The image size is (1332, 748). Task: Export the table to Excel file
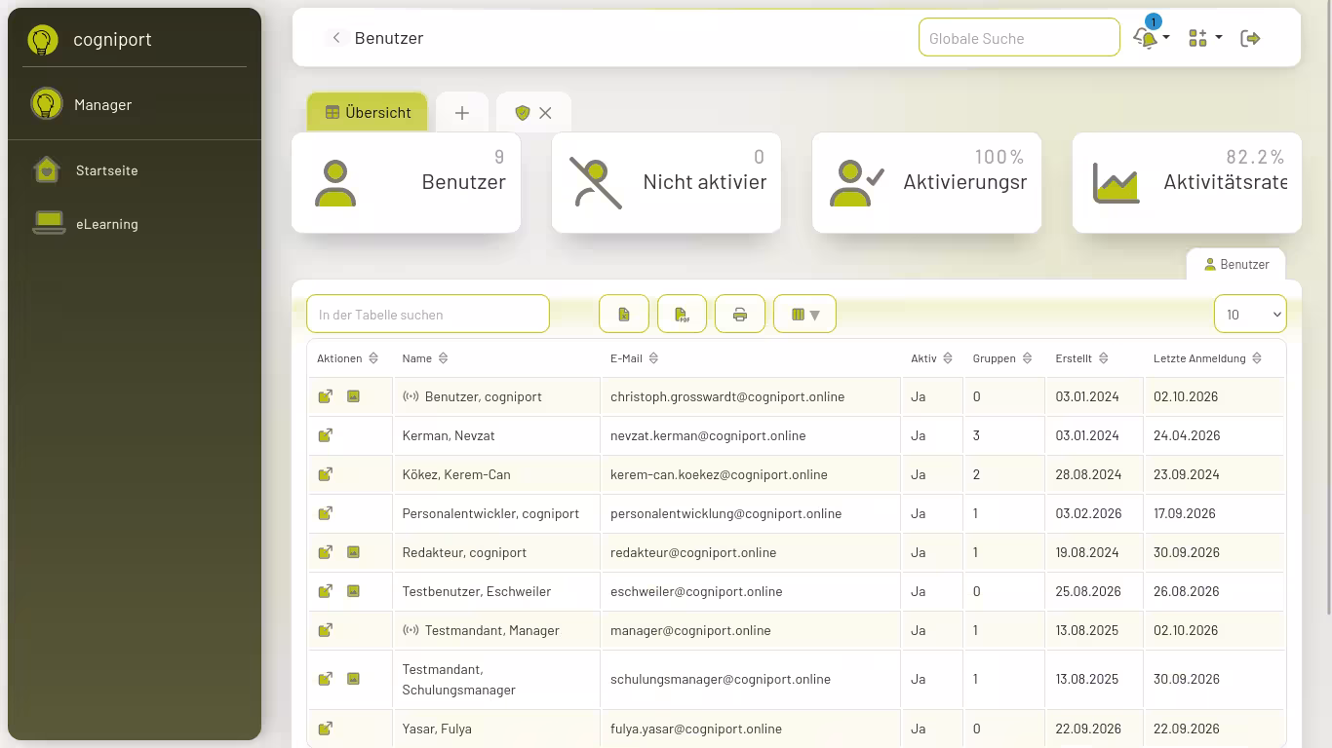point(624,315)
